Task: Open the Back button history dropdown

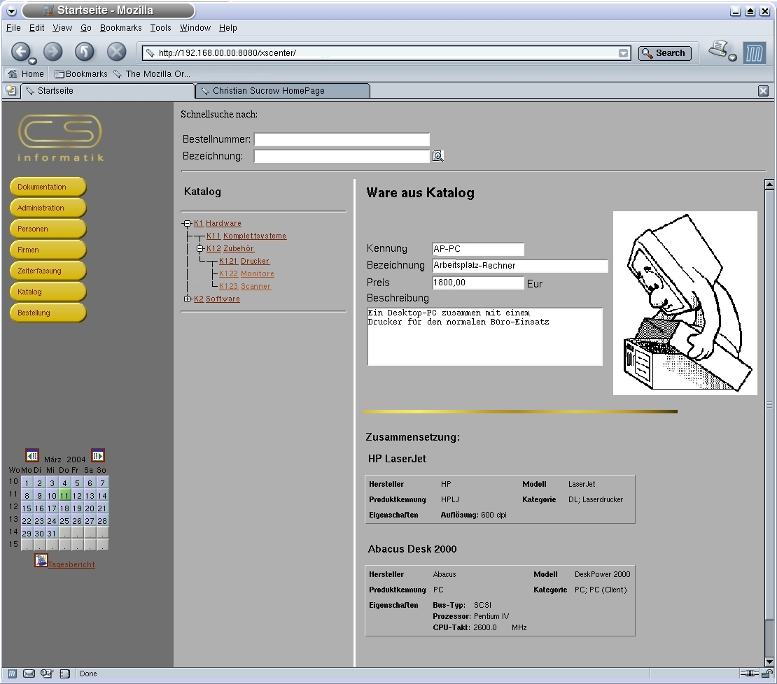Action: click(32, 62)
